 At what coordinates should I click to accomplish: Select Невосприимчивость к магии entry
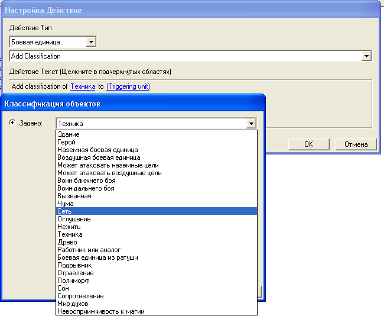tap(157, 311)
